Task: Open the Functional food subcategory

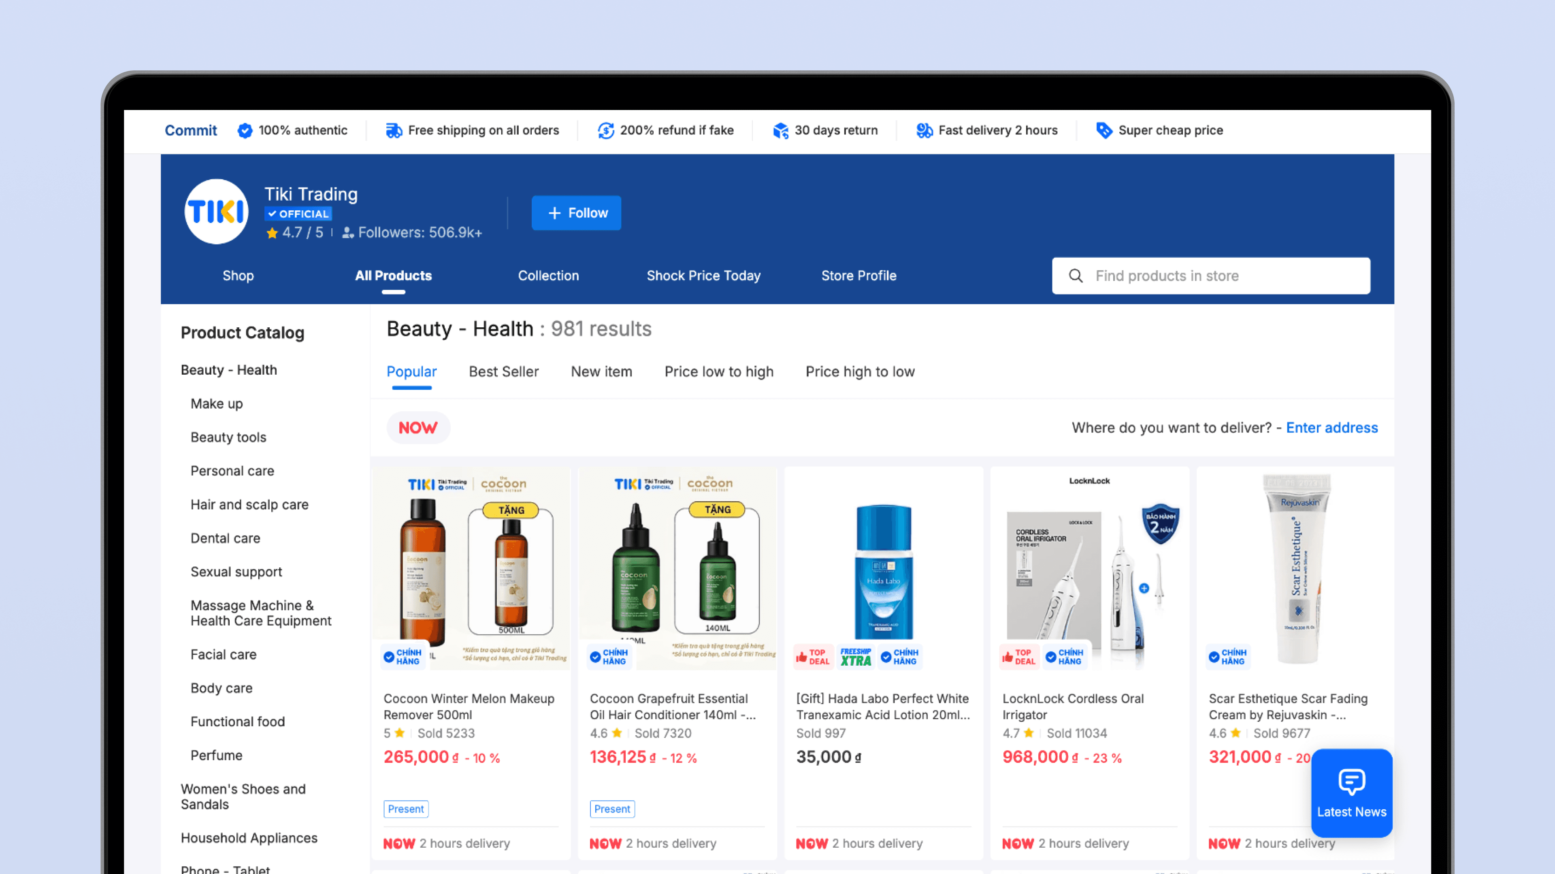Action: point(238,722)
